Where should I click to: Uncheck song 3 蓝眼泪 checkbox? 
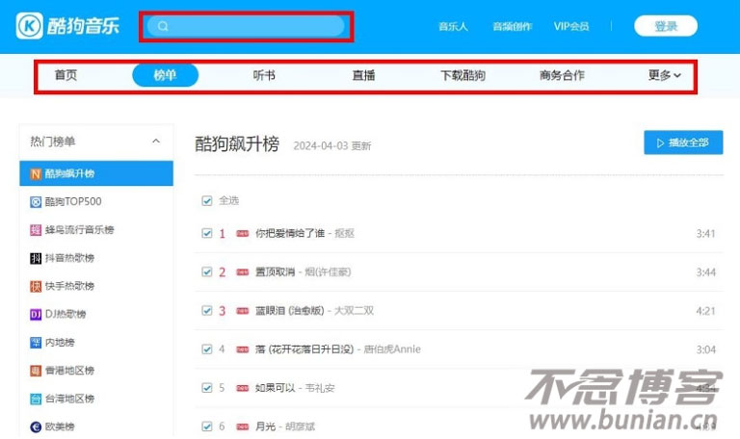coord(207,311)
